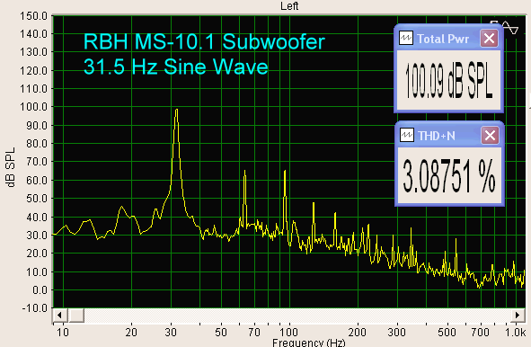The width and height of the screenshot is (531, 347).
Task: Click the 100.0 y-axis value
Action: pos(33,107)
